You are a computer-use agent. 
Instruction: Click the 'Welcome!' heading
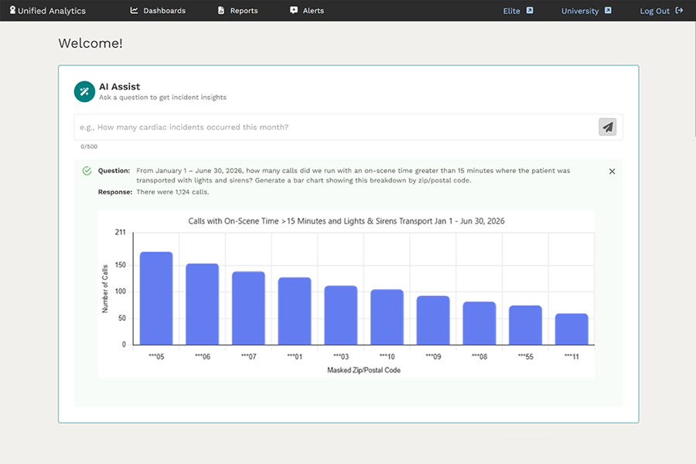point(90,43)
